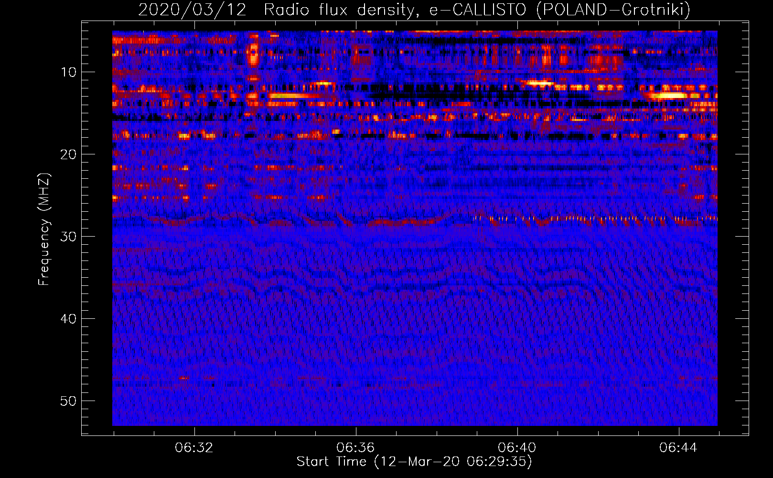Click the plot title 'Radio flux density, e-CALLISTO (POLAND-Grotniki)'

(477, 10)
